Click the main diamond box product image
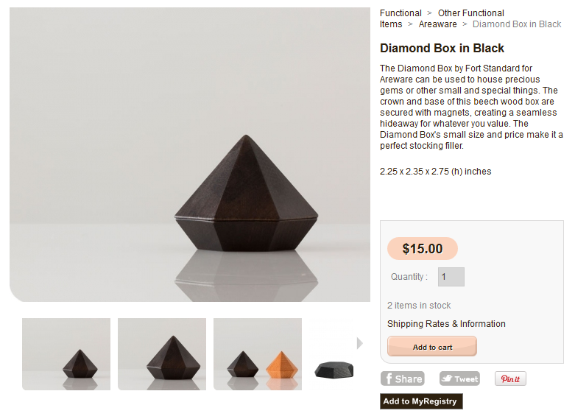The width and height of the screenshot is (575, 419). coord(190,155)
